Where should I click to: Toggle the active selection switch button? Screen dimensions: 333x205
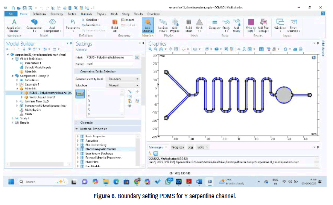81,93
